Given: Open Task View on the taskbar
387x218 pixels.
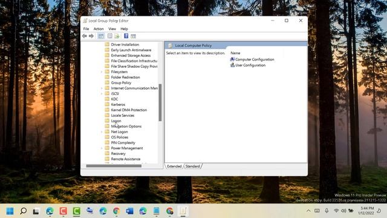Looking at the screenshot, I should tap(36, 211).
